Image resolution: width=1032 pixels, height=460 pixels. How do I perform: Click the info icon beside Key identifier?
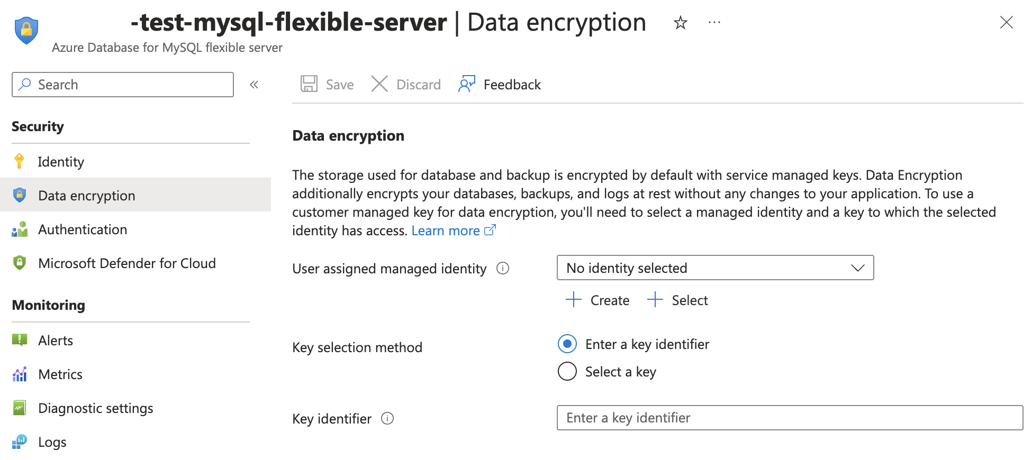coord(387,419)
